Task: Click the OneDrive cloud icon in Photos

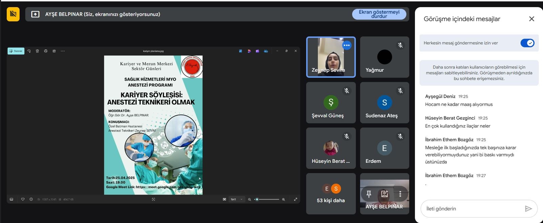Action: 266,51
